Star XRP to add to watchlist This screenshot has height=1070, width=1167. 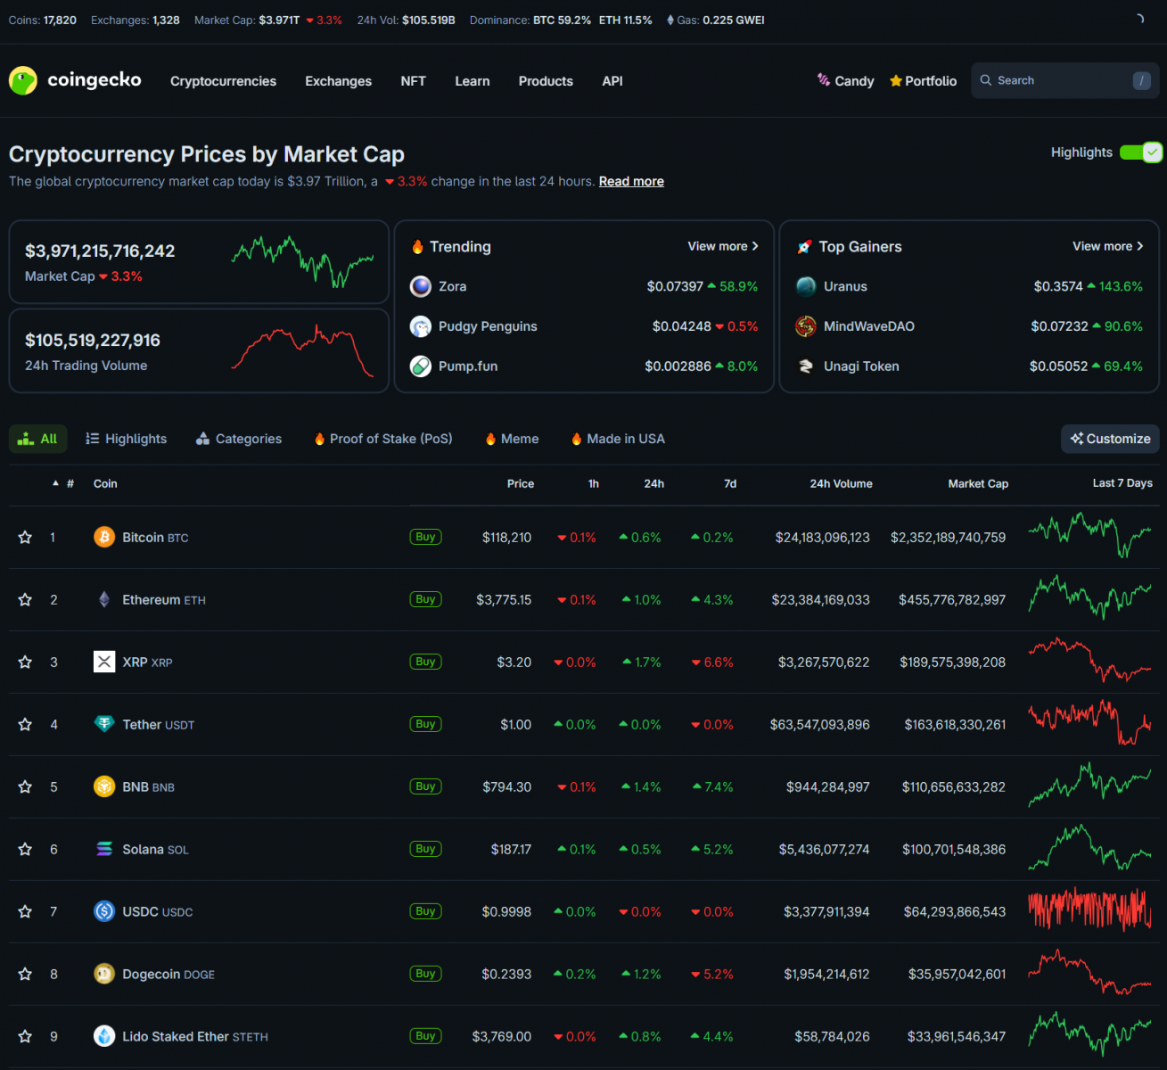pyautogui.click(x=25, y=662)
